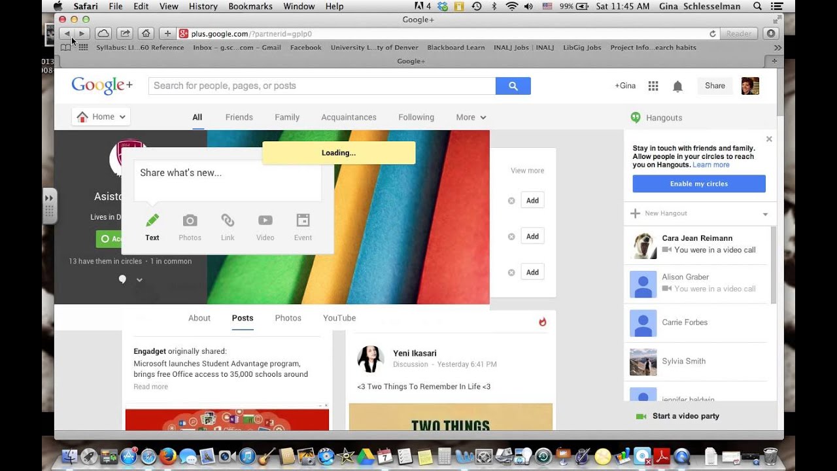The width and height of the screenshot is (837, 471).
Task: Select the All stream tab
Action: 197,117
